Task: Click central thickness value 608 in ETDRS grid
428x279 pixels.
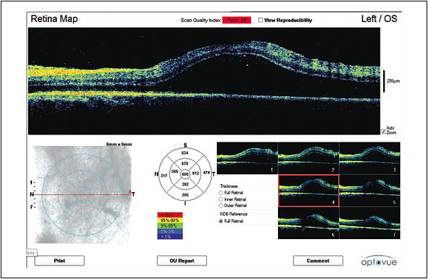Action: pyautogui.click(x=185, y=174)
